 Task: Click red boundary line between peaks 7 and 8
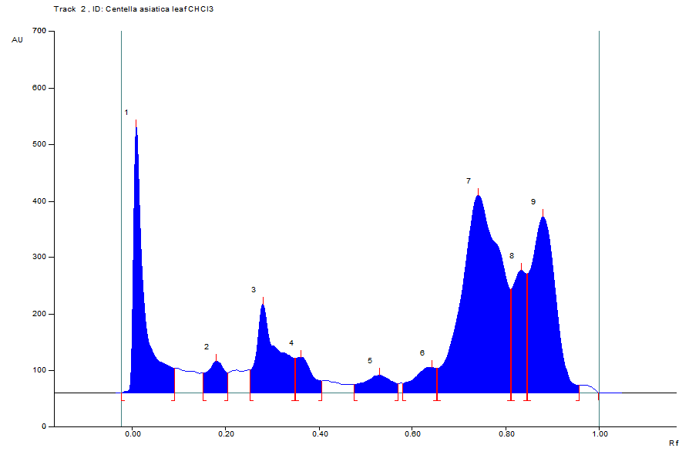click(510, 339)
